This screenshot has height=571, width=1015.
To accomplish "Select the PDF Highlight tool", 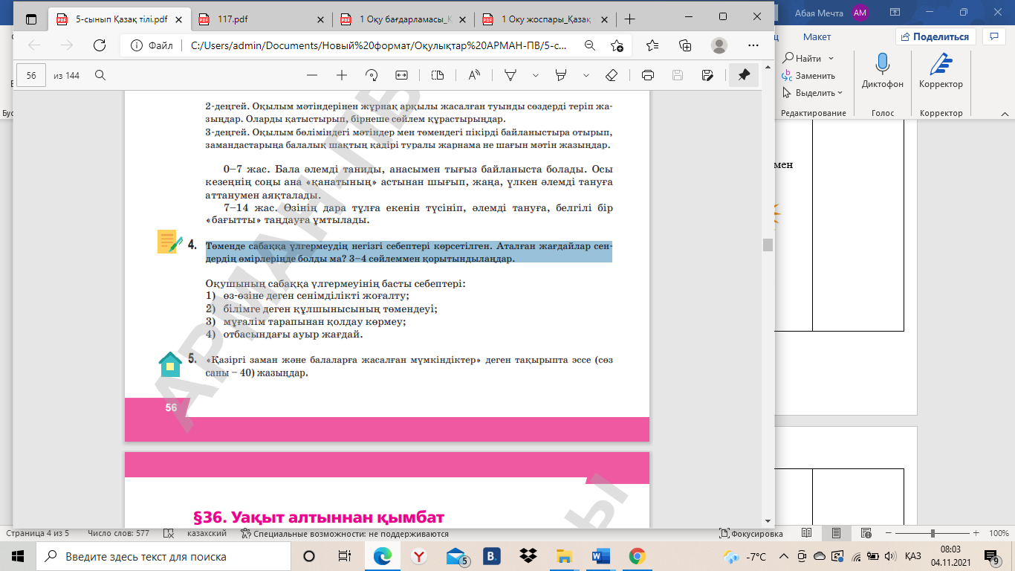I will (x=562, y=75).
